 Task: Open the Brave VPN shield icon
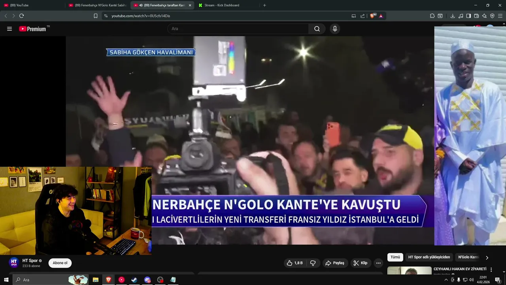[492, 16]
